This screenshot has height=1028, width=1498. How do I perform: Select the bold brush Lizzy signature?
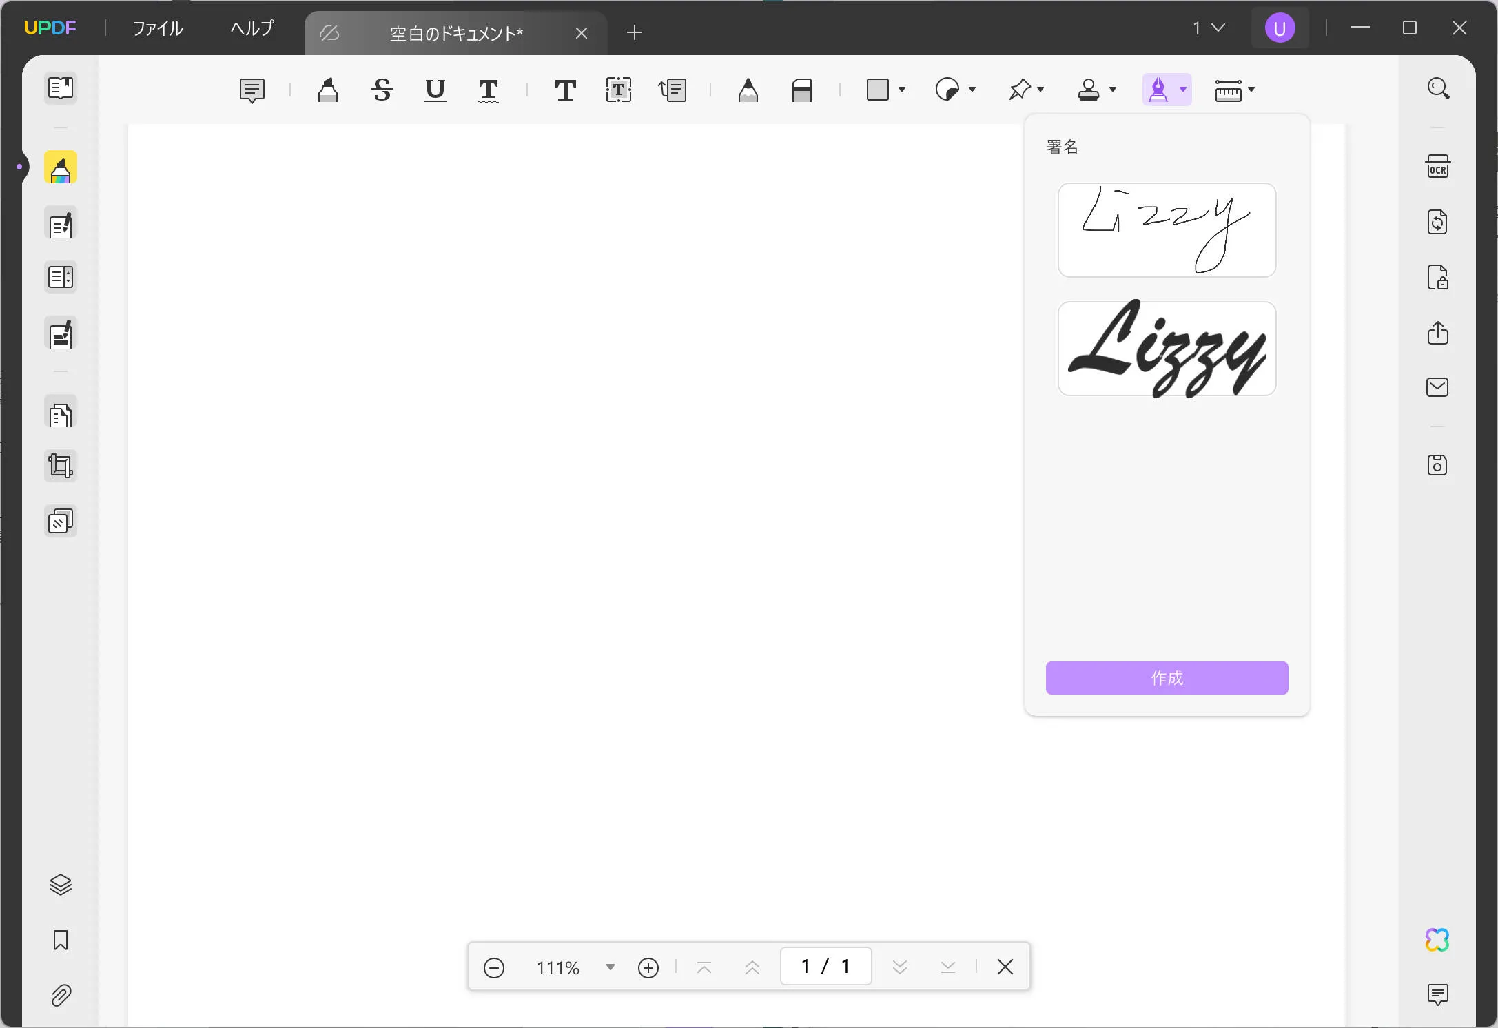[1167, 349]
